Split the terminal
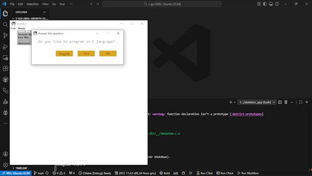This screenshot has width=312, height=176. (280, 102)
